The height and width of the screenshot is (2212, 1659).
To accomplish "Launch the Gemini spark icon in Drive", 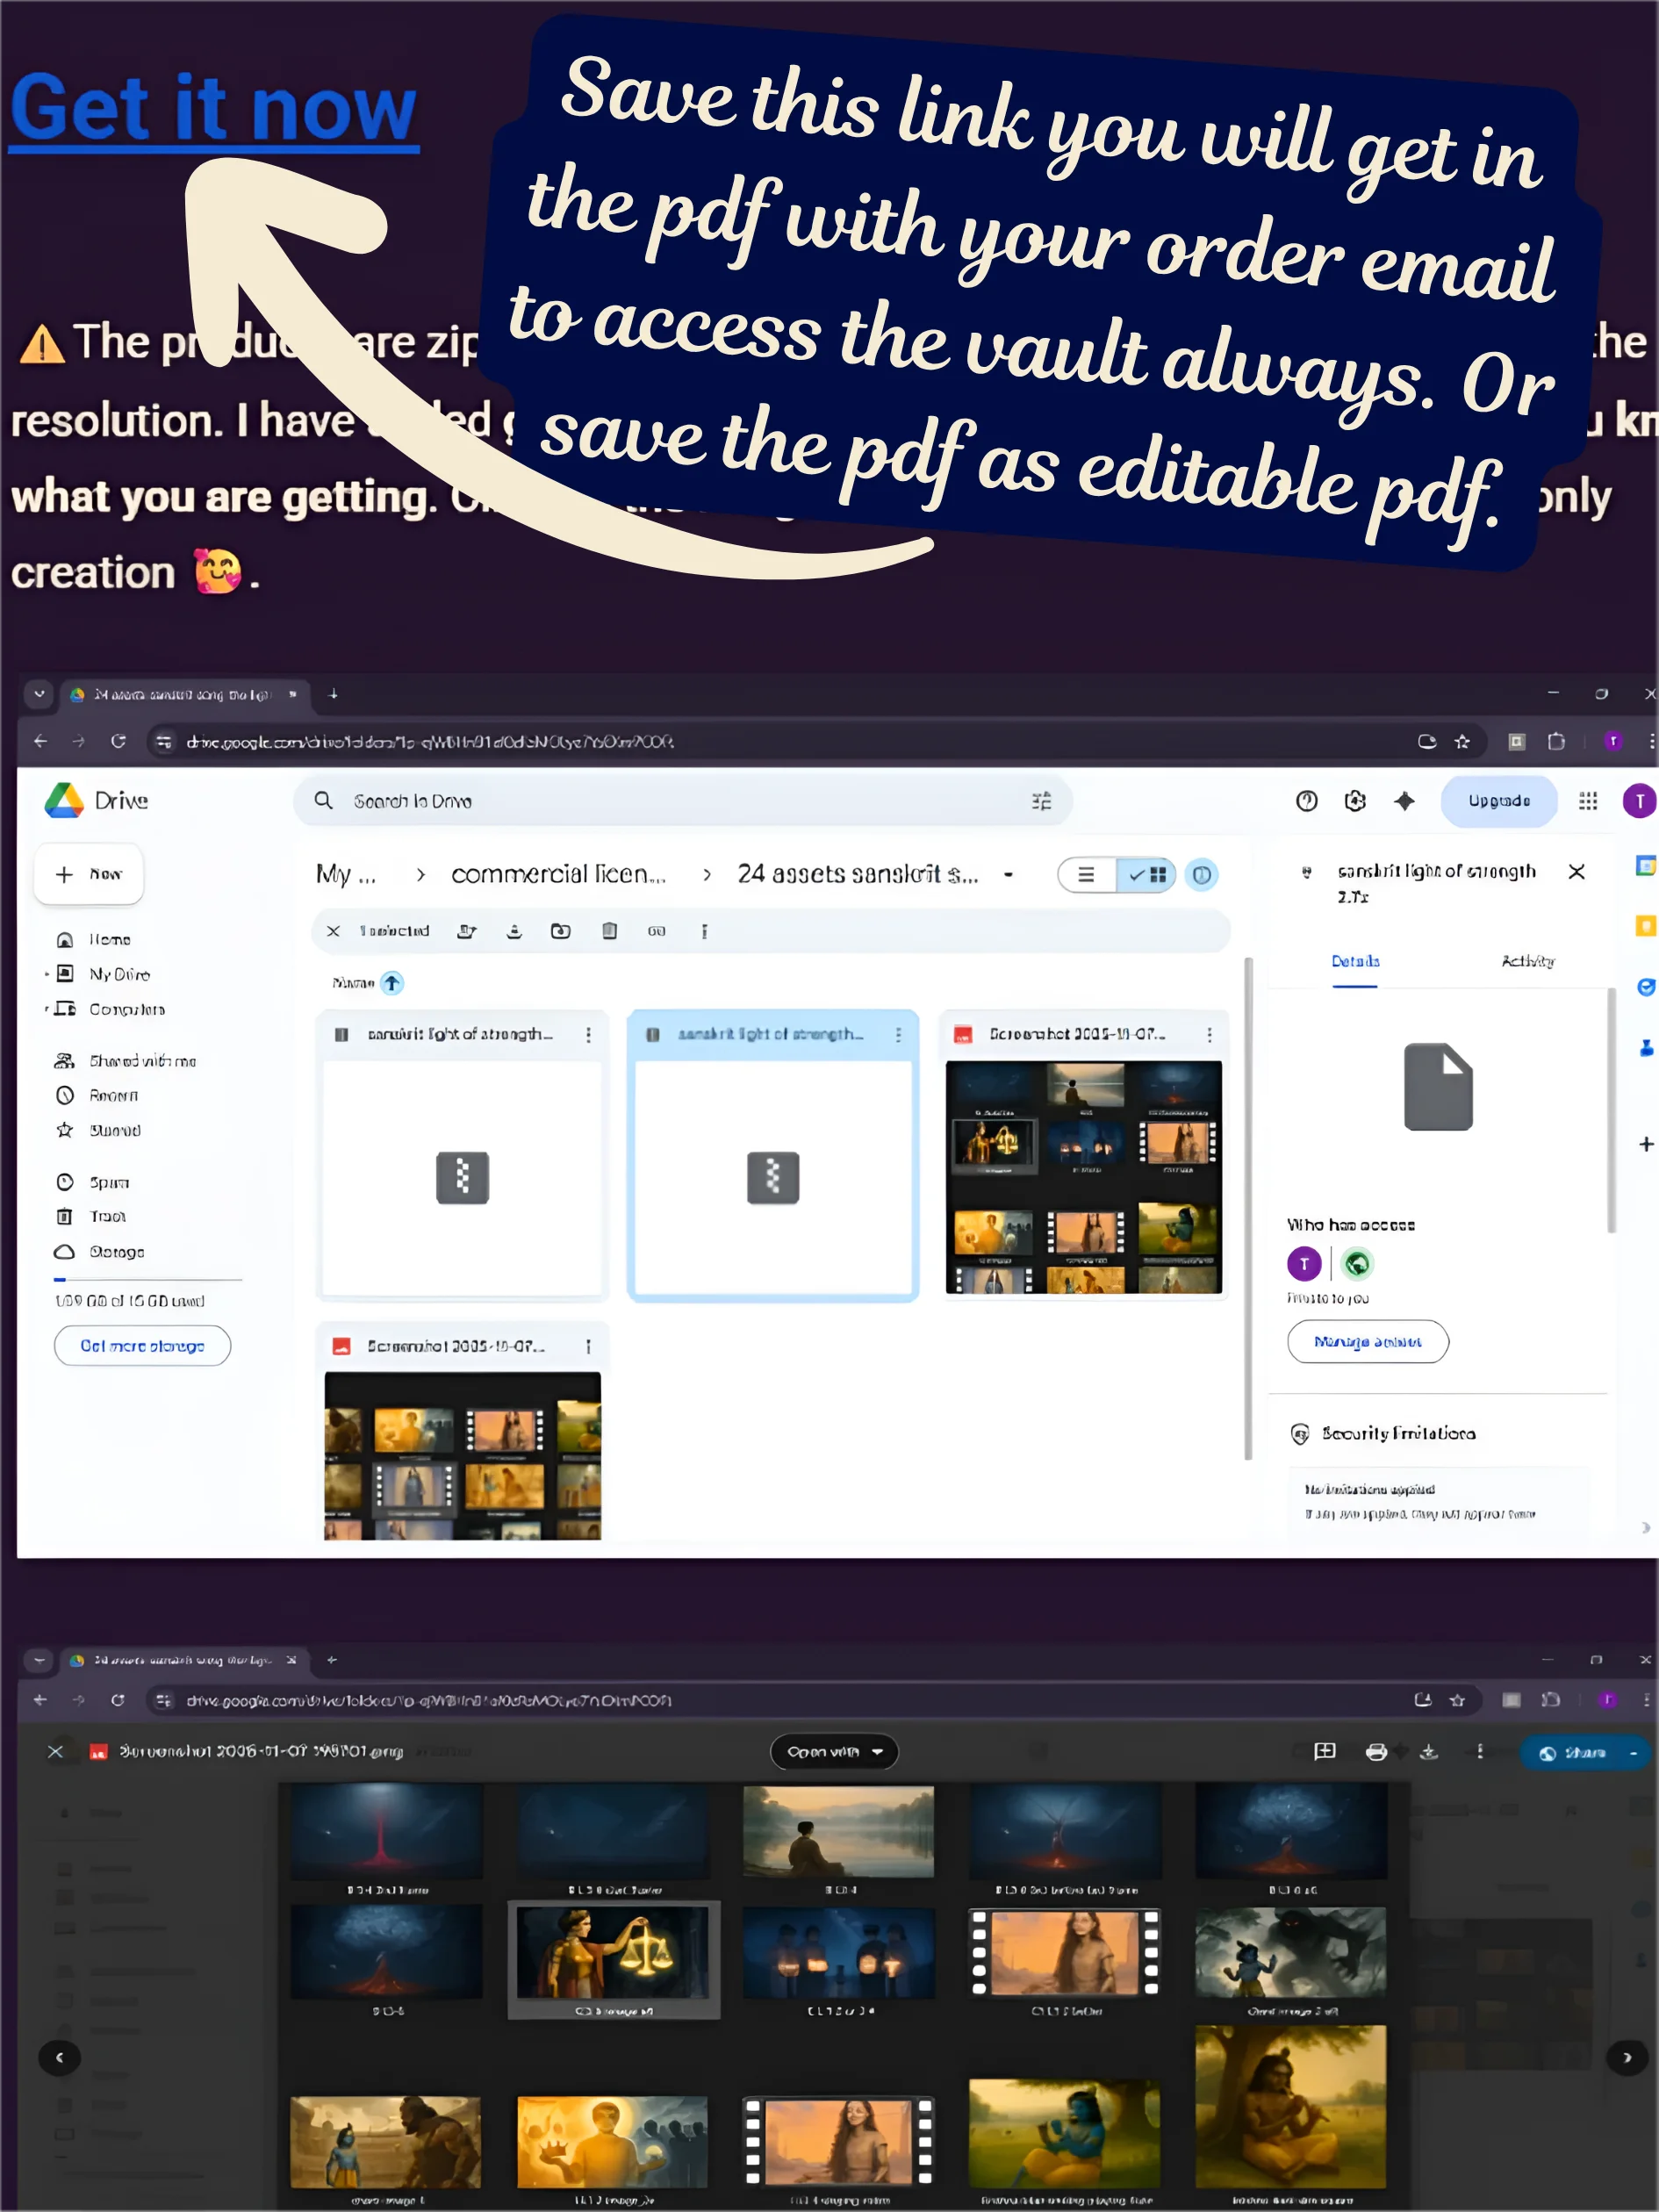I will coord(1404,801).
